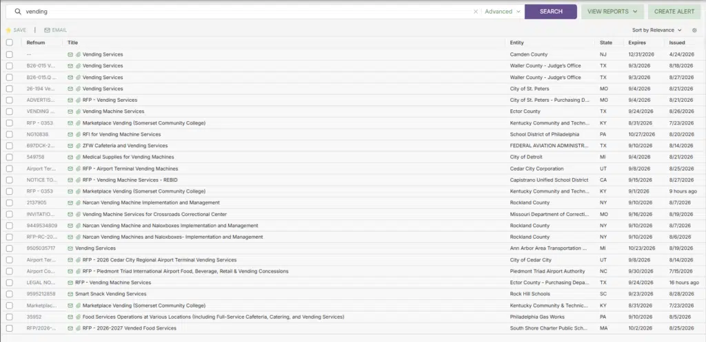Click the purple Search button
Screen dimensions: 706x342
[551, 12]
